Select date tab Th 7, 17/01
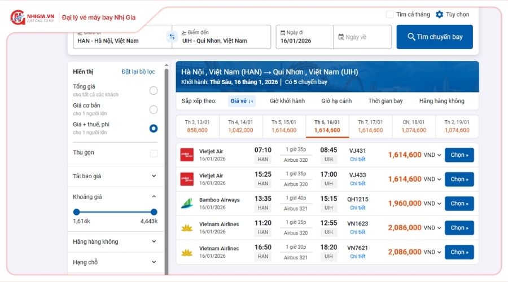This screenshot has width=508, height=282. pyautogui.click(x=370, y=126)
